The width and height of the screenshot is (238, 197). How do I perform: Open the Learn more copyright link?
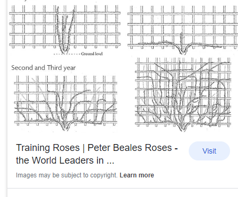[x=137, y=175]
